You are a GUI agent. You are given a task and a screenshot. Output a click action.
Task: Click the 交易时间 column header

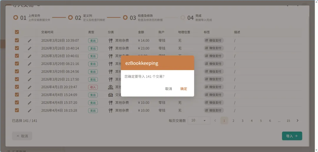[x=47, y=32]
